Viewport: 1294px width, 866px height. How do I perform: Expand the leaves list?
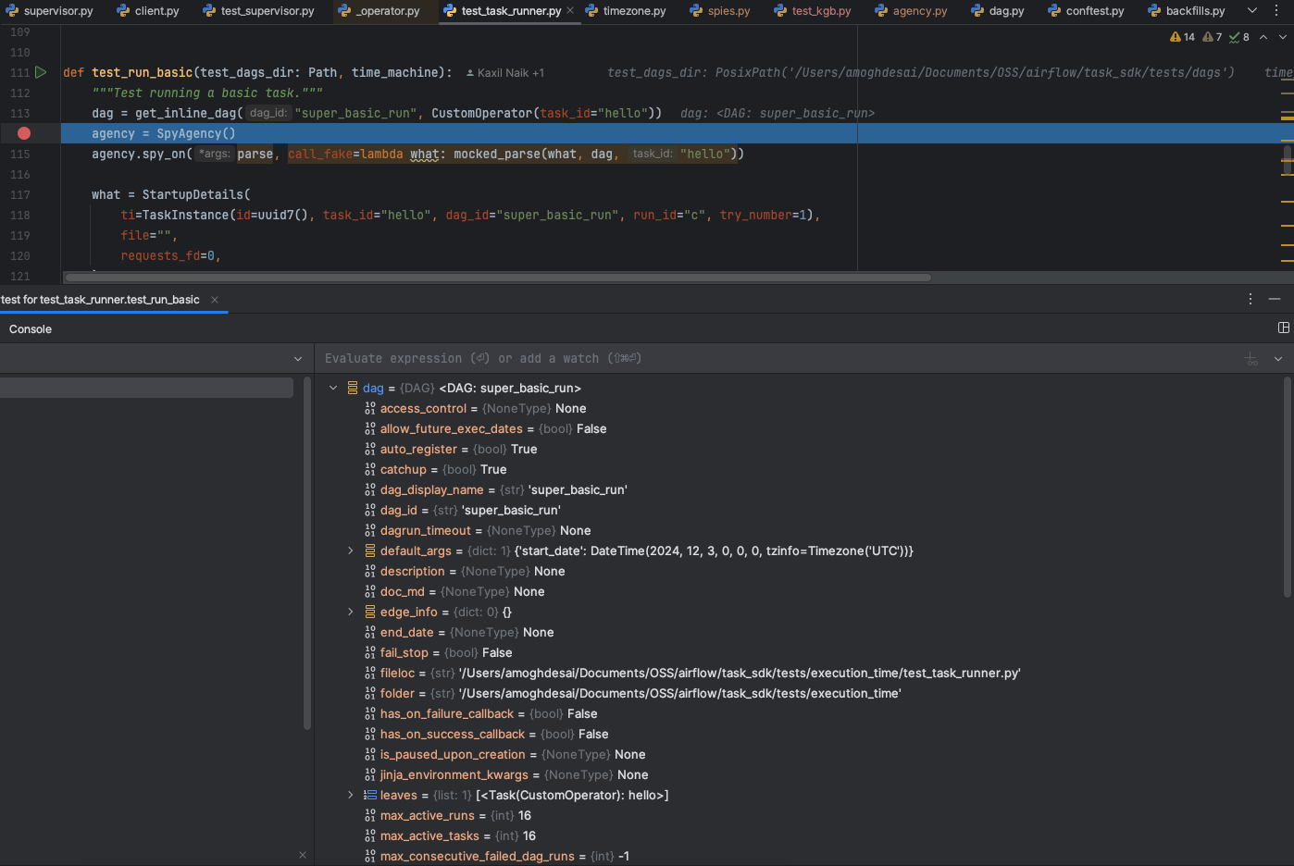(351, 795)
